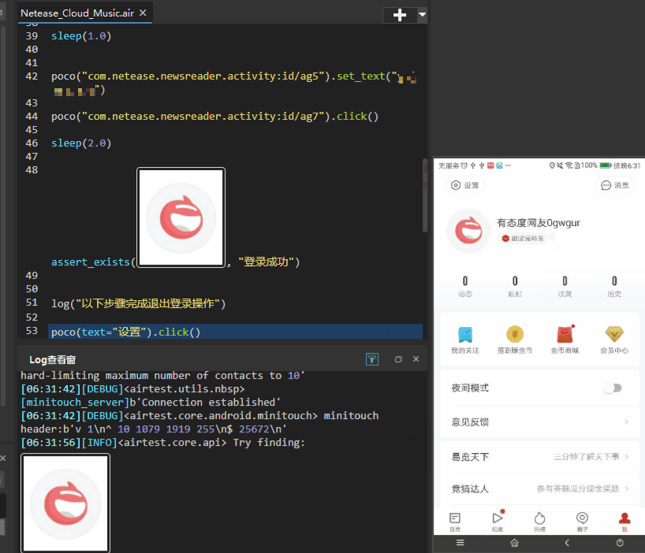This screenshot has height=553, width=645.
Task: Tap the 设置 button in phone screen
Action: click(x=465, y=185)
